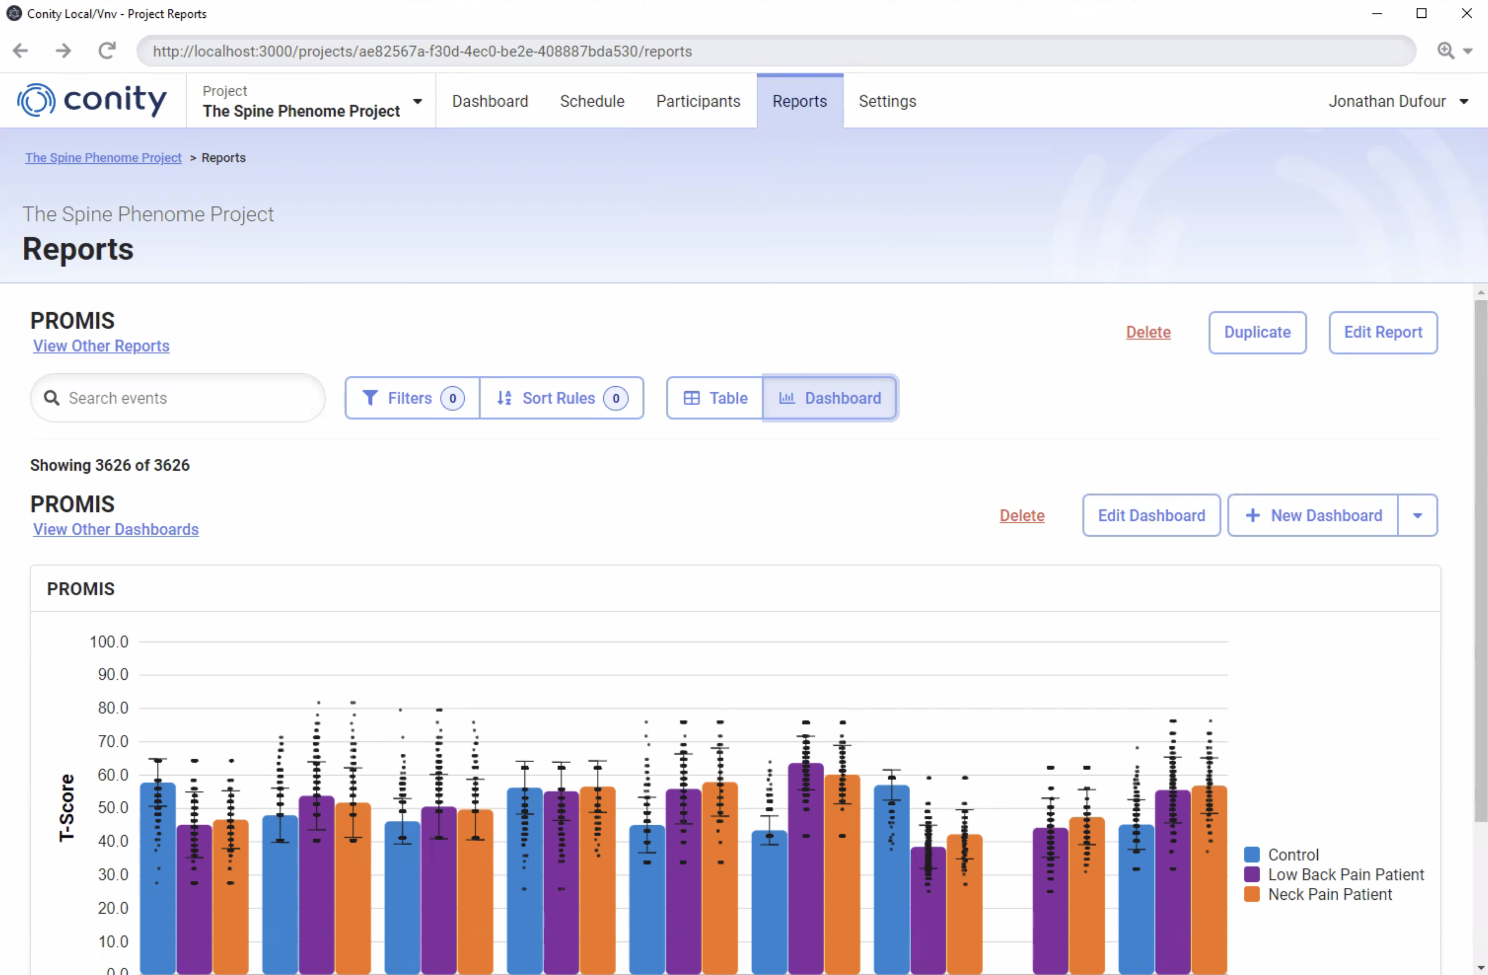Click the Sort Rules sorting icon
This screenshot has width=1488, height=975.
[505, 398]
